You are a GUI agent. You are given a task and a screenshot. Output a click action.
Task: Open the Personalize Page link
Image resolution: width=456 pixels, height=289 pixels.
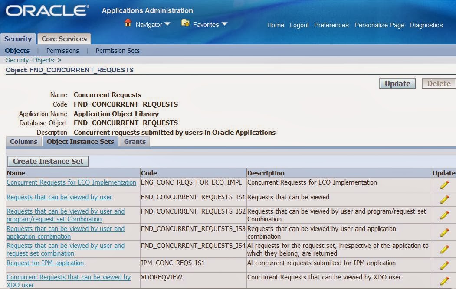(379, 25)
